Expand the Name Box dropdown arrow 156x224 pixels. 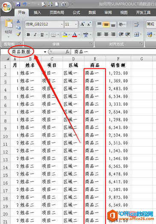pos(45,52)
